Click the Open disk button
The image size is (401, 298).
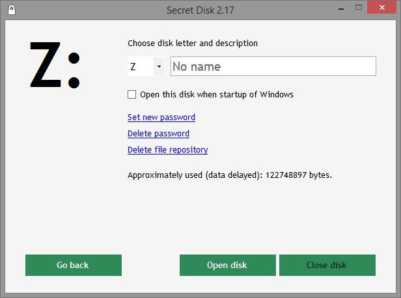pos(228,265)
